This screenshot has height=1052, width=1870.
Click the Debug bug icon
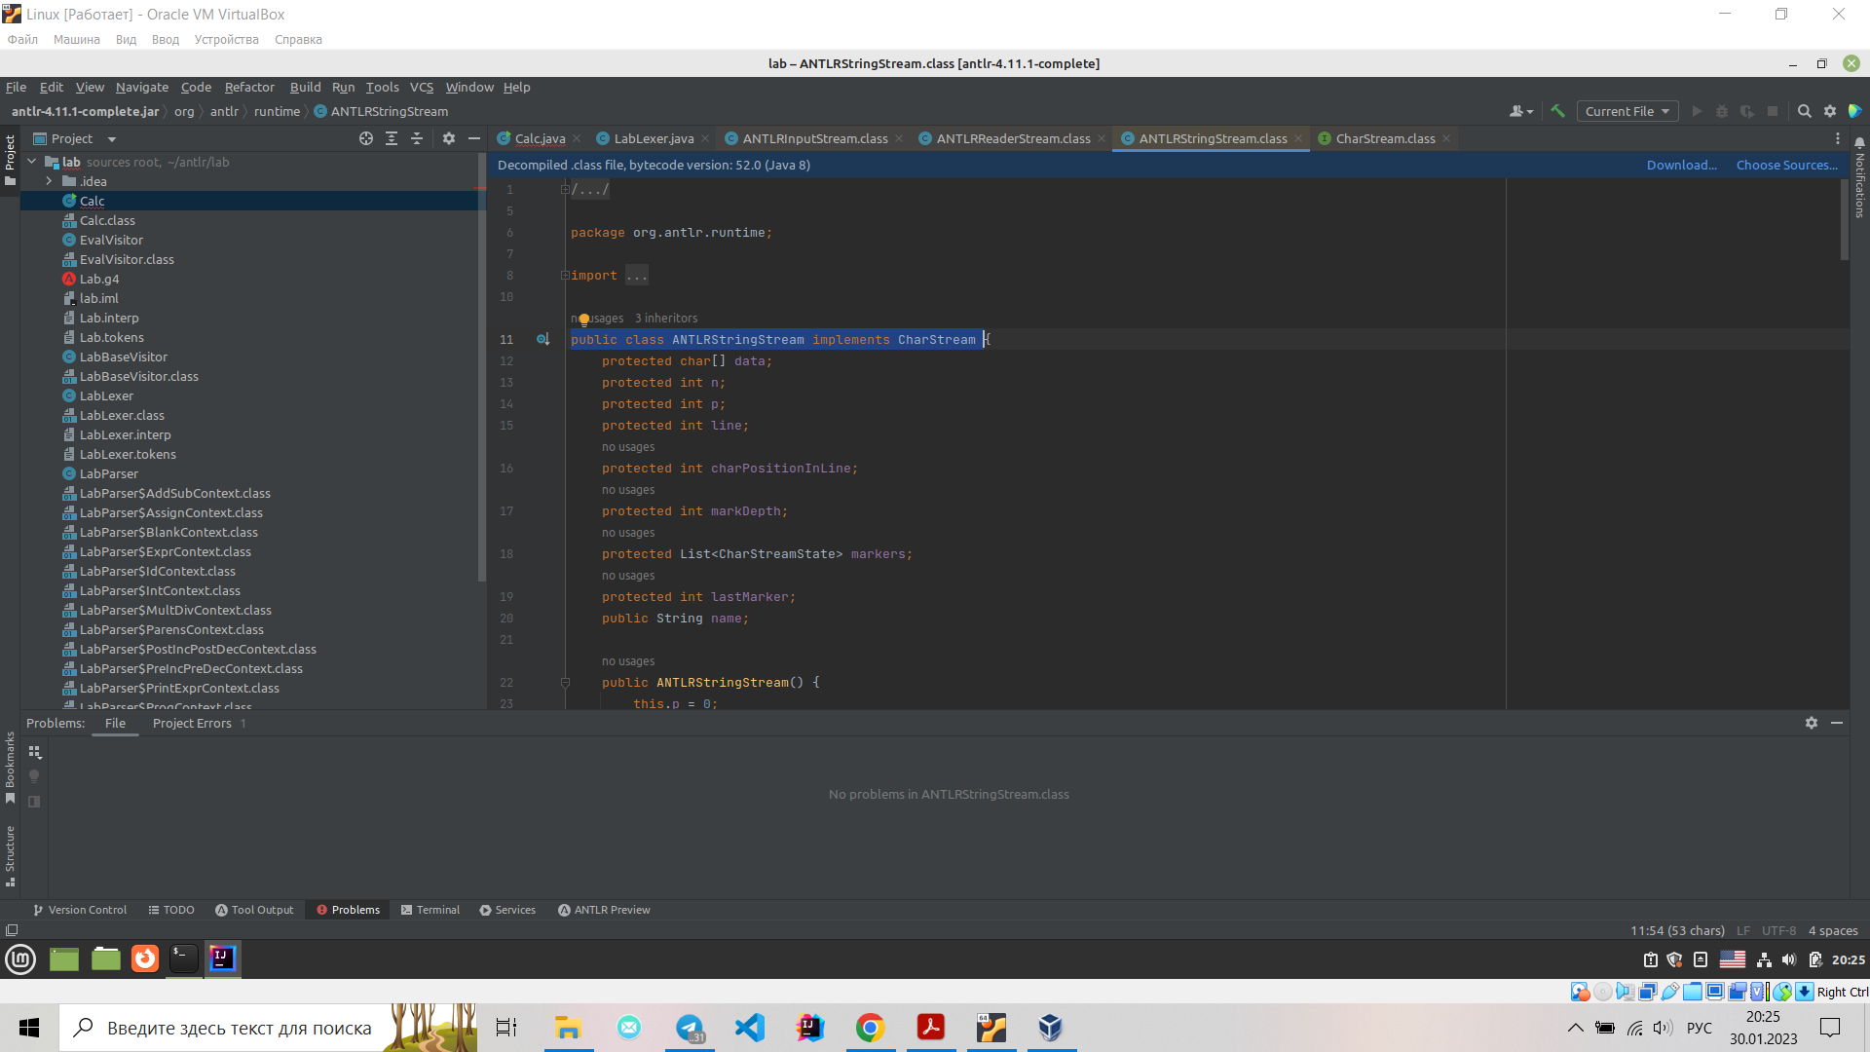point(1722,111)
